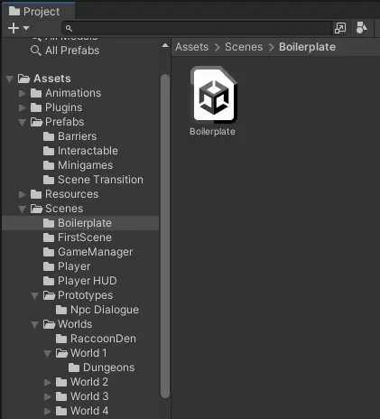
Task: Click the Plugins folder icon
Action: [36, 107]
